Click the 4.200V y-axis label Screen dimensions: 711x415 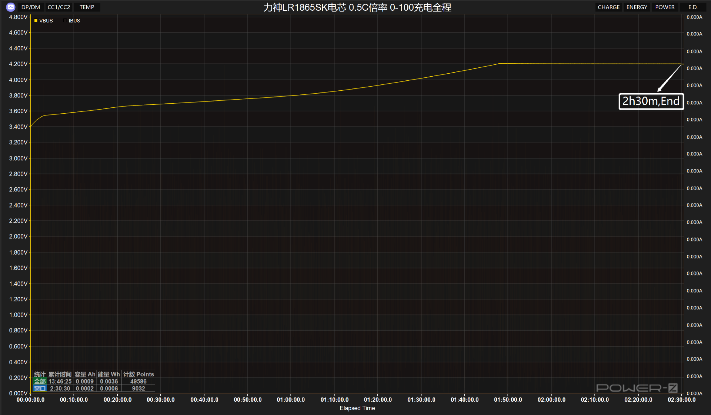click(x=18, y=64)
